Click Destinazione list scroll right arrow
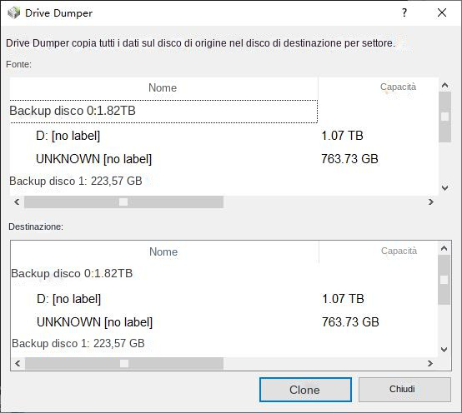Viewport: 462px width, 413px height. (430, 364)
